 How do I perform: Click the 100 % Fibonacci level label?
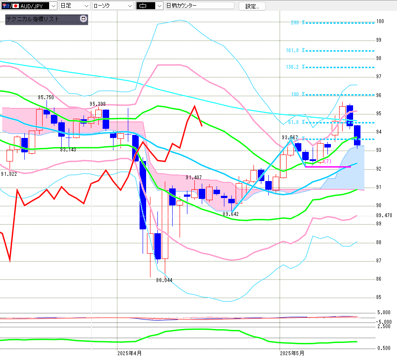tap(298, 94)
